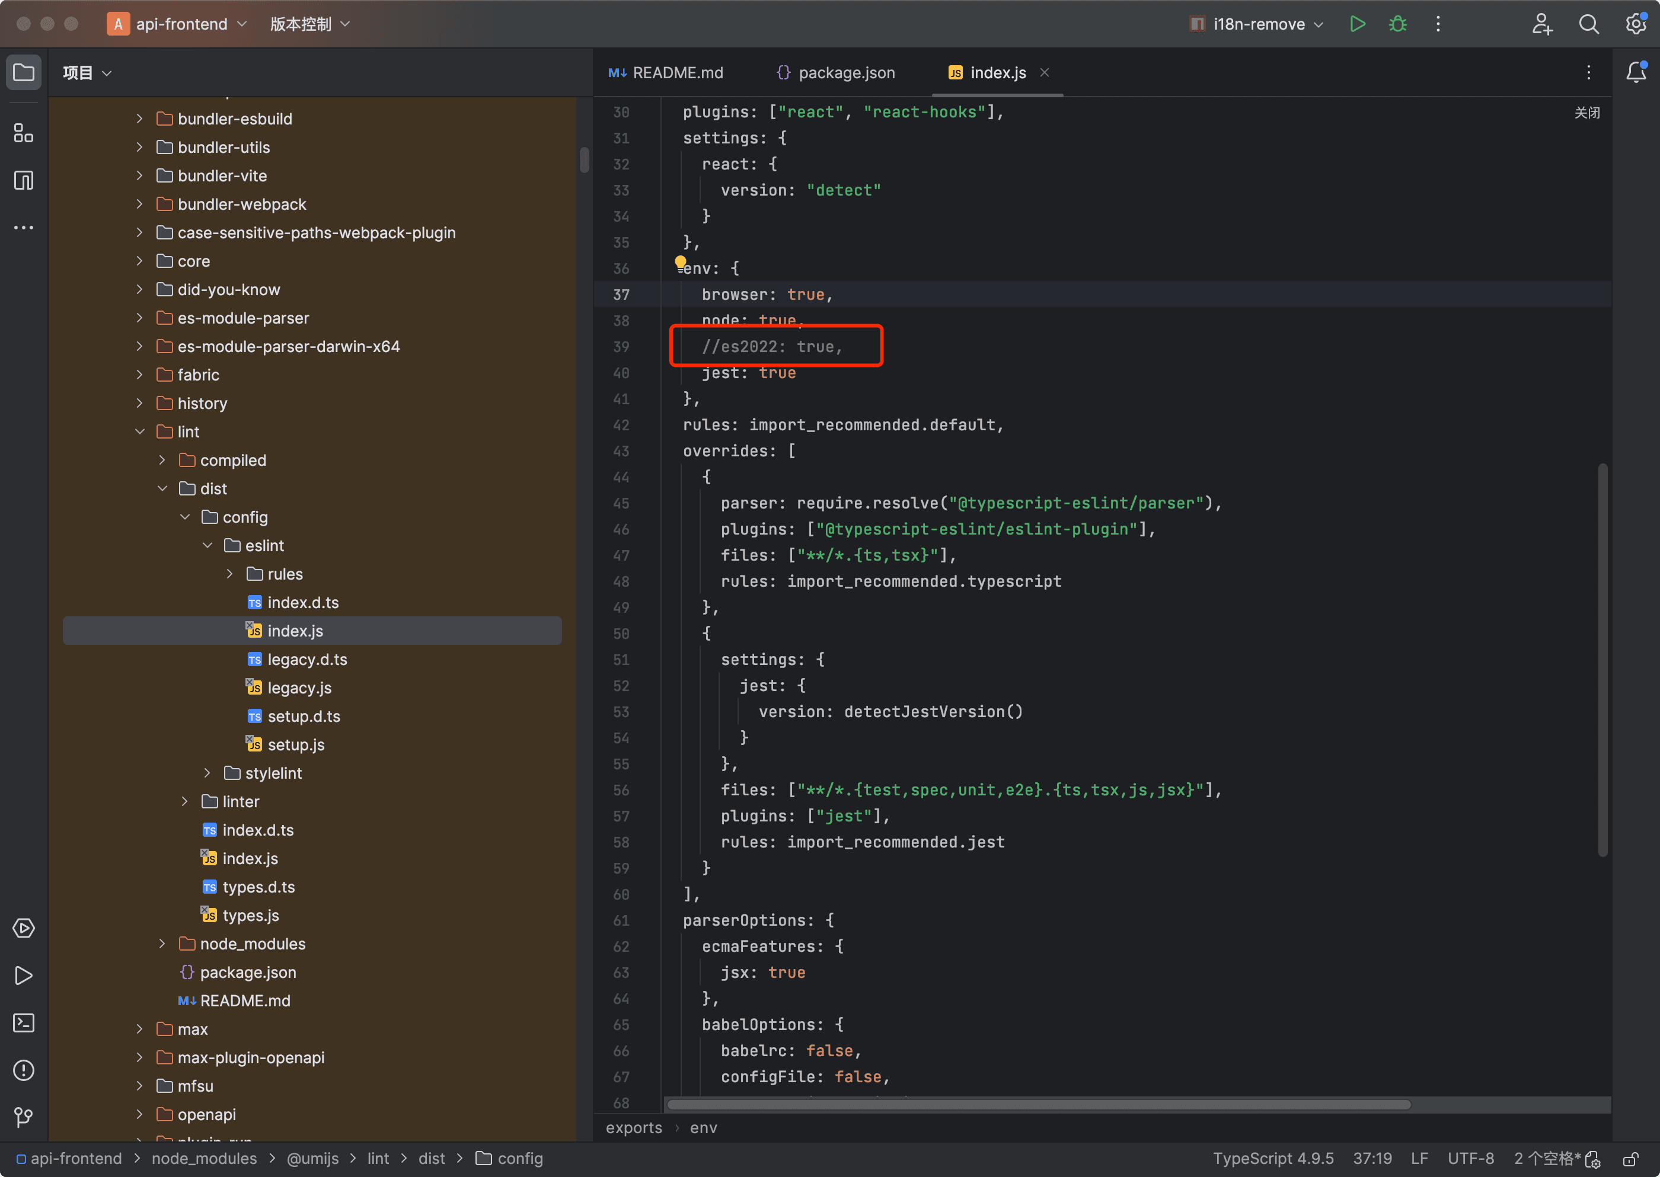This screenshot has width=1660, height=1177.
Task: Collapse the lint folder in tree
Action: pos(140,432)
